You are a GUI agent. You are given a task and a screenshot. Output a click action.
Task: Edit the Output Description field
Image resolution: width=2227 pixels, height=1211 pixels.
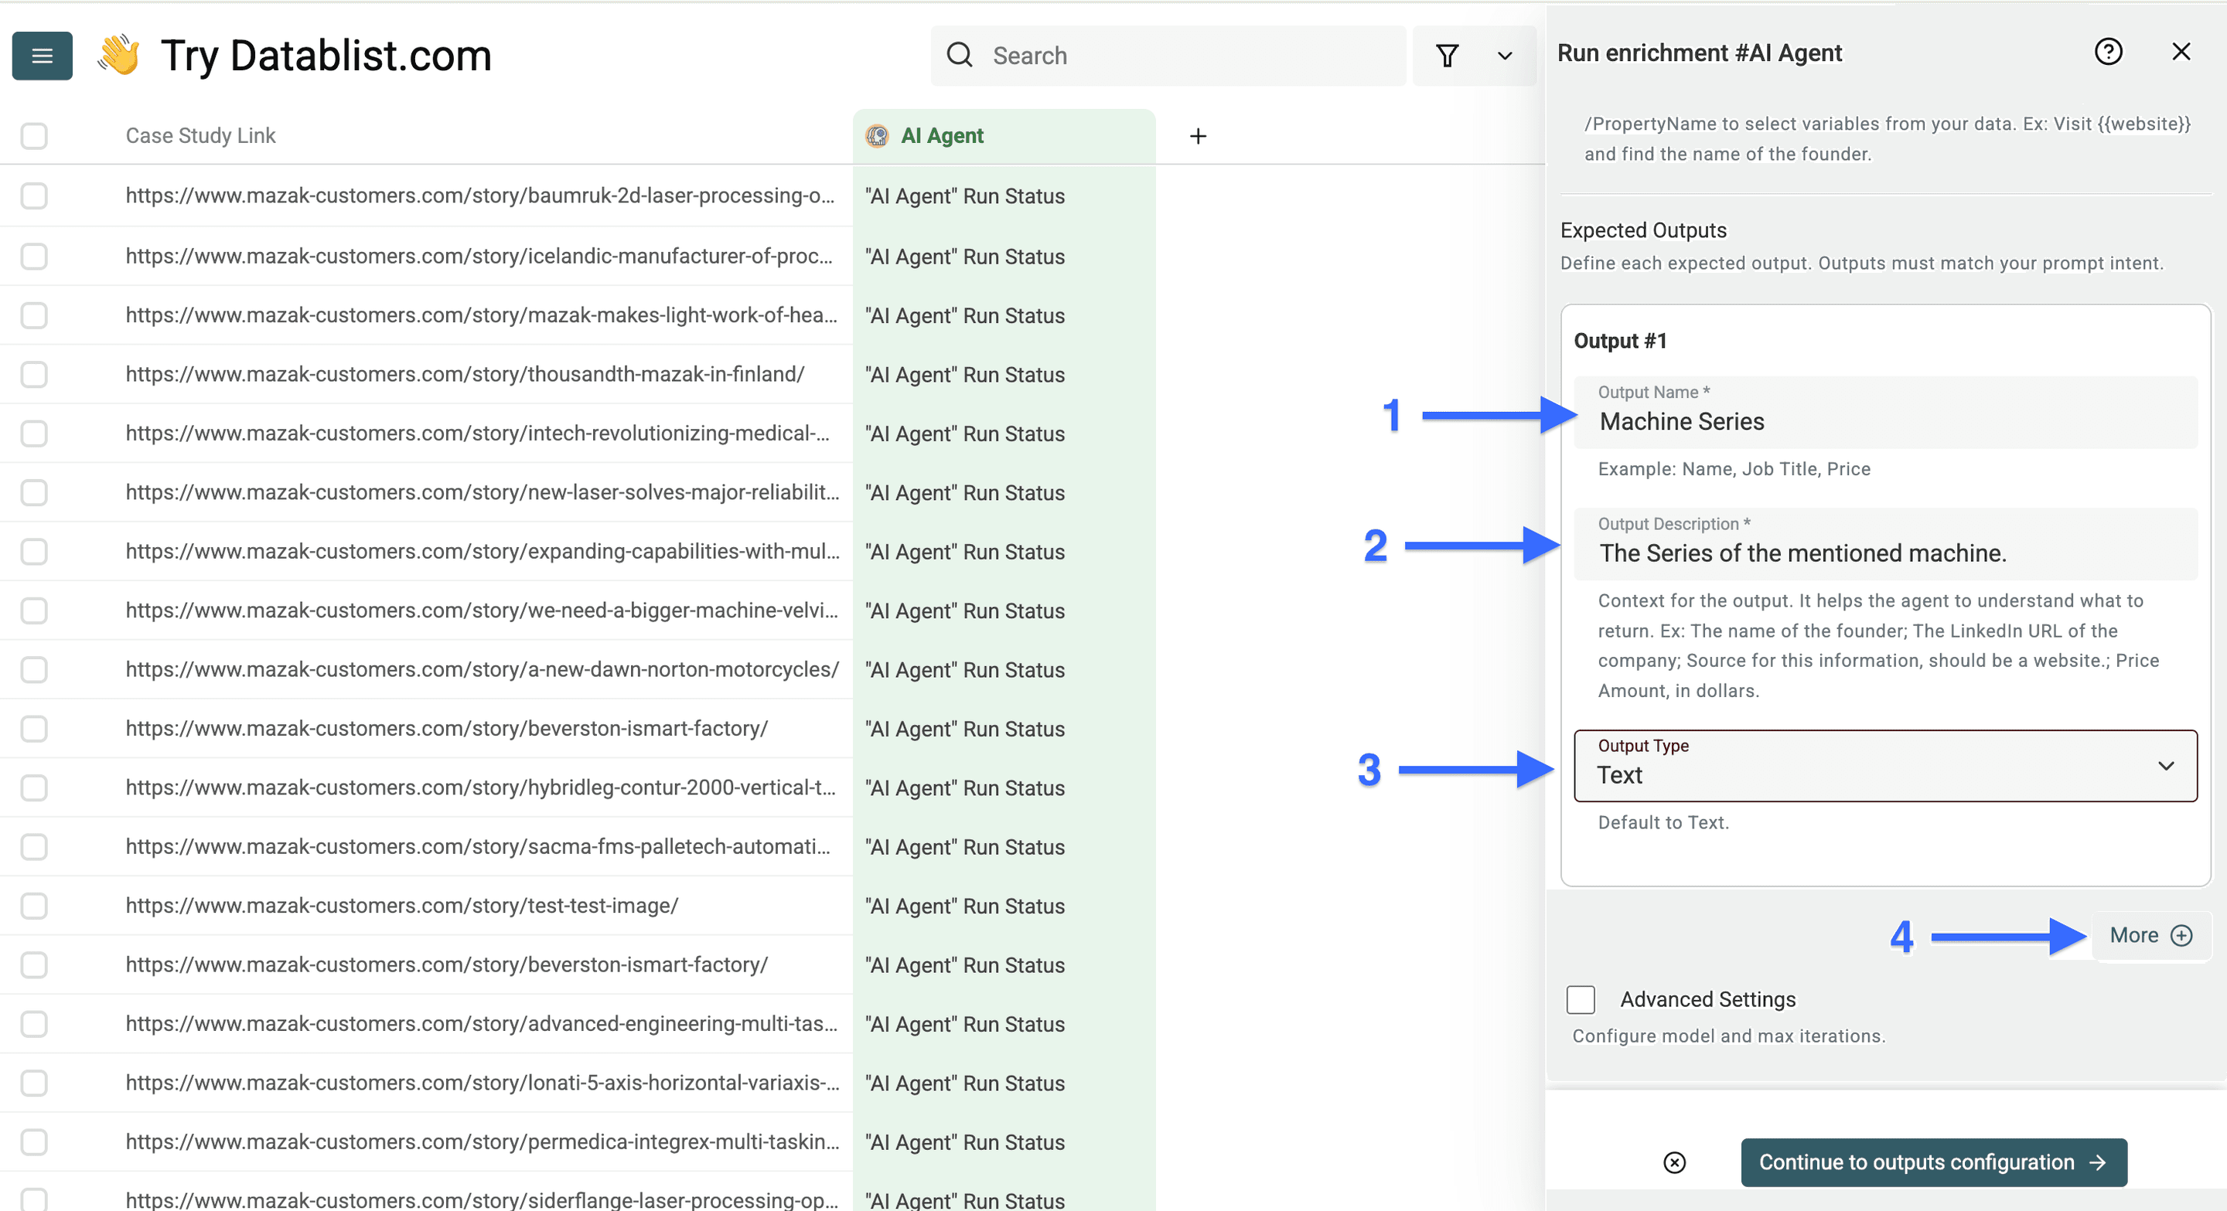click(x=1884, y=544)
